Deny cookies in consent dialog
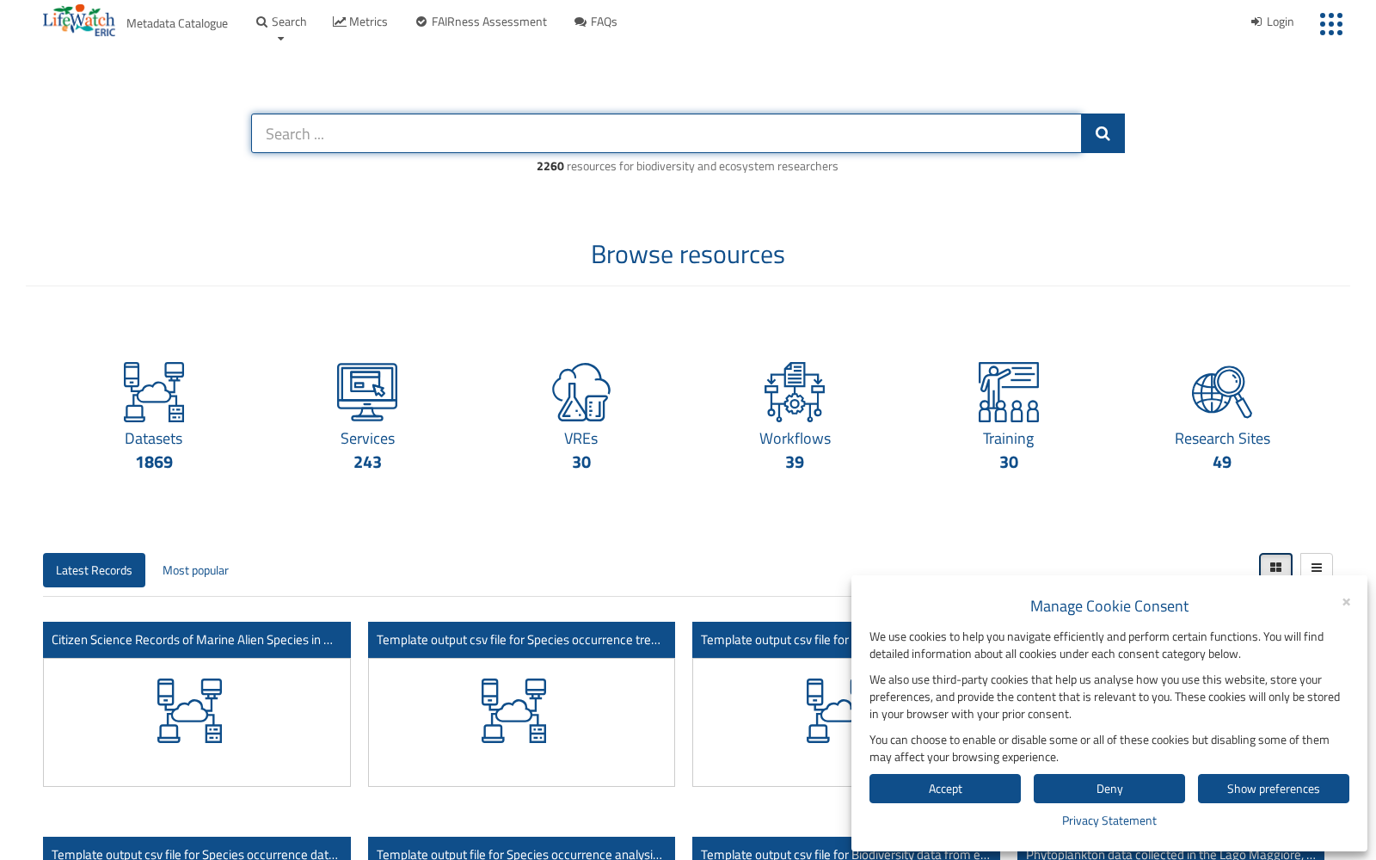Screen dimensions: 1376x860 point(1109,789)
